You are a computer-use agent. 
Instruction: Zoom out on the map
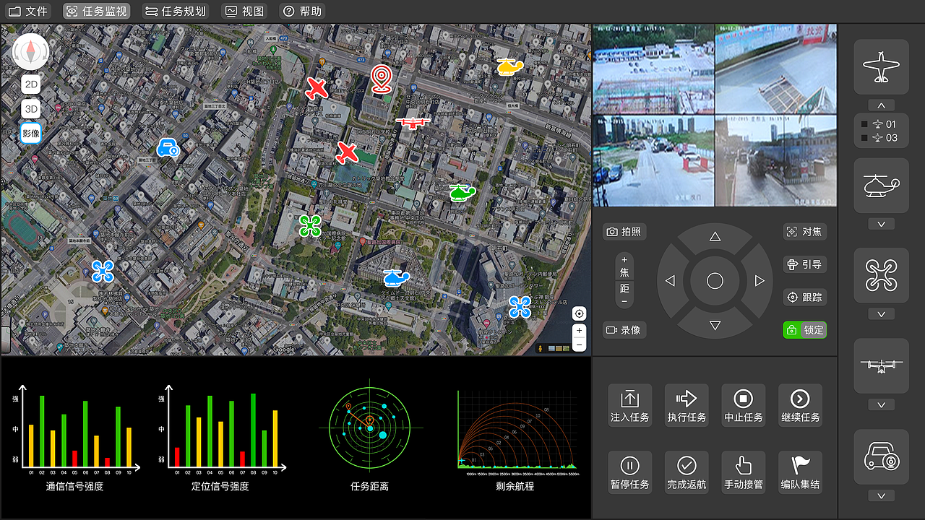[579, 344]
